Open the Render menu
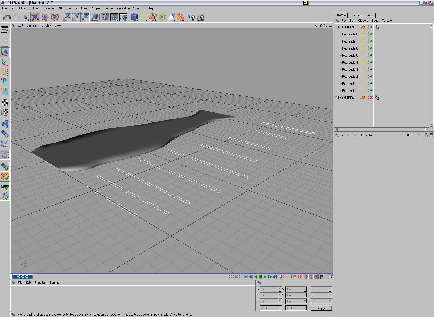The image size is (434, 317). point(108,8)
